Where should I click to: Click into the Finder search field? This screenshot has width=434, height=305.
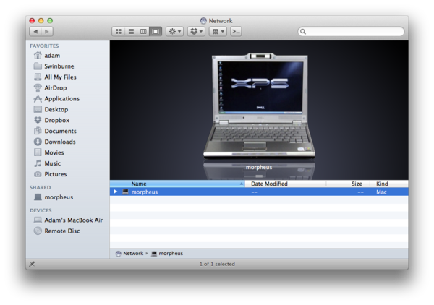351,32
